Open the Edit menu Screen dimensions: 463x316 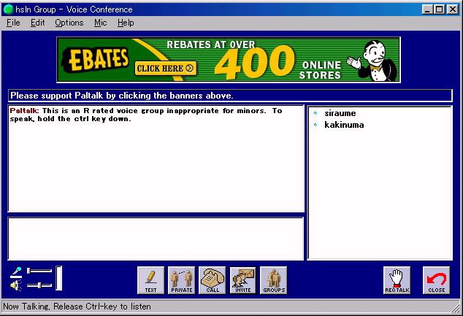coord(37,23)
